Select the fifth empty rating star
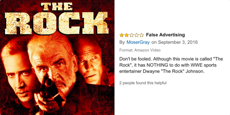 pyautogui.click(x=142, y=35)
